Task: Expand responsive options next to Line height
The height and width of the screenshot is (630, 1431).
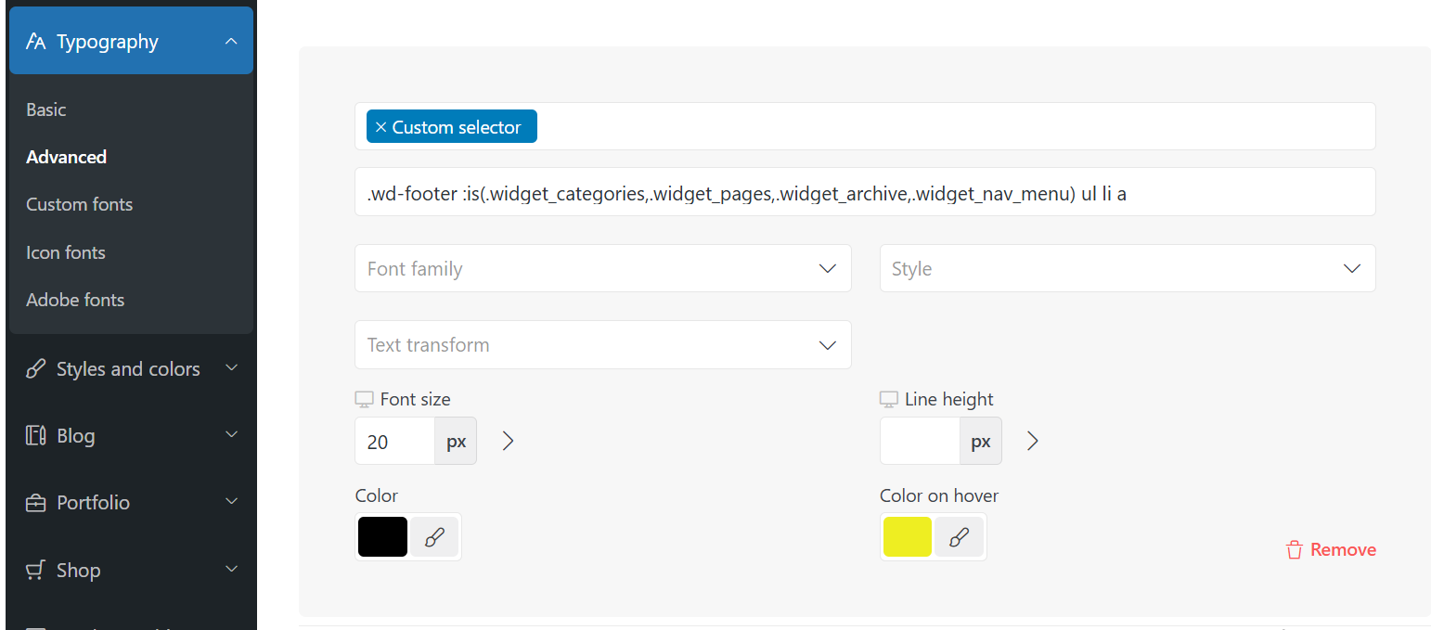Action: pyautogui.click(x=1033, y=441)
